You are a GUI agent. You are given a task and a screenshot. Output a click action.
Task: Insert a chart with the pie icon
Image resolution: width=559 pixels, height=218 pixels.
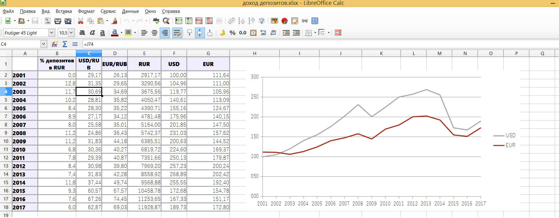(285, 21)
